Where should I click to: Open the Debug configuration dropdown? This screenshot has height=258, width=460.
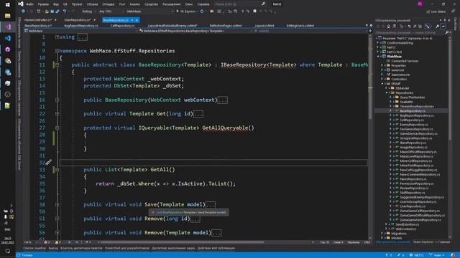[88, 11]
